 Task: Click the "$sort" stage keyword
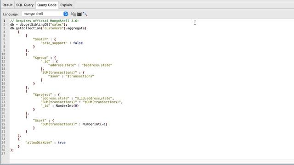pos(40,121)
